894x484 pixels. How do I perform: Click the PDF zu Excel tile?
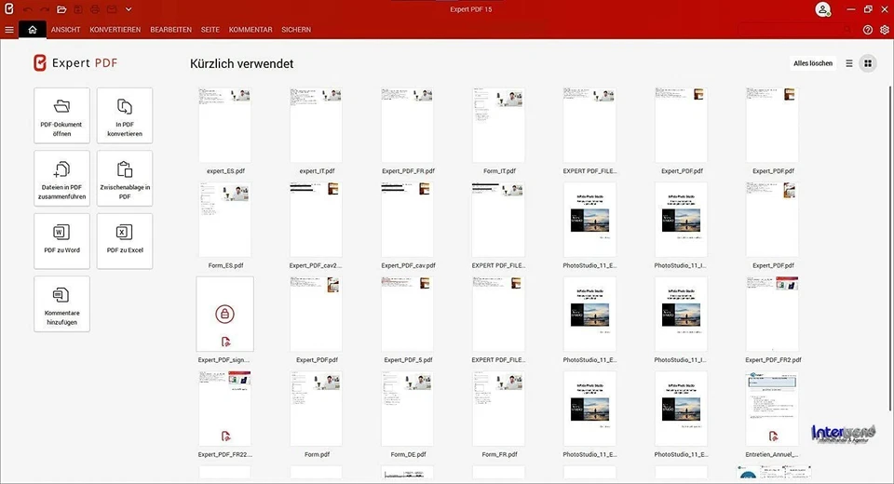coord(125,241)
